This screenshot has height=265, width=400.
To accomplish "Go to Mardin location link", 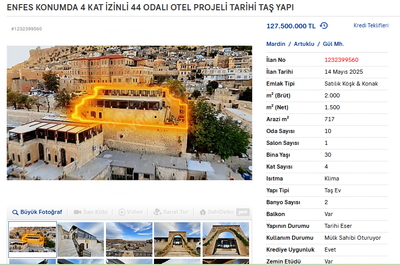I will click(x=276, y=44).
